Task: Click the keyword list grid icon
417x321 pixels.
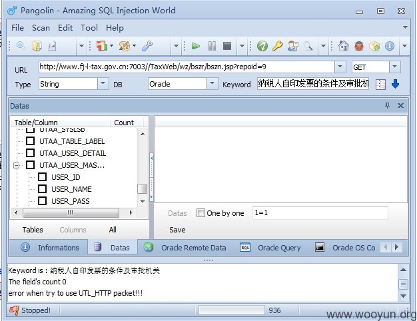Action: [x=380, y=85]
